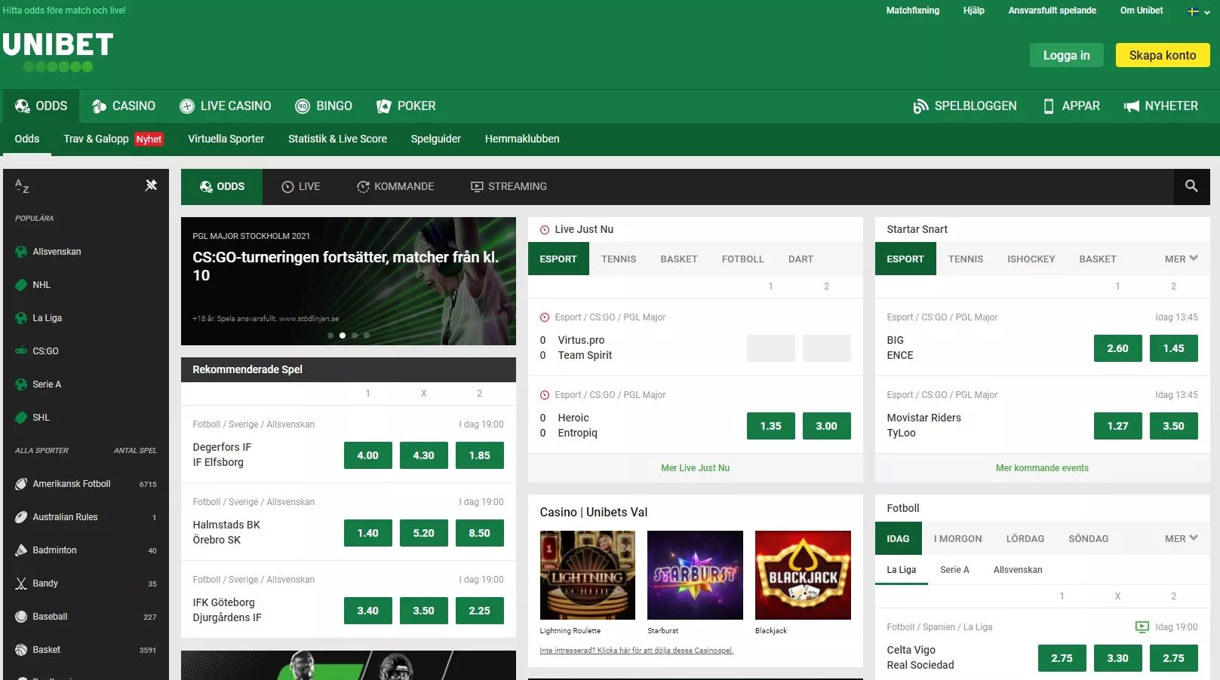1220x680 pixels.
Task: Open IFK Göteborg vs Djurgårdens IF match
Action: click(x=227, y=610)
